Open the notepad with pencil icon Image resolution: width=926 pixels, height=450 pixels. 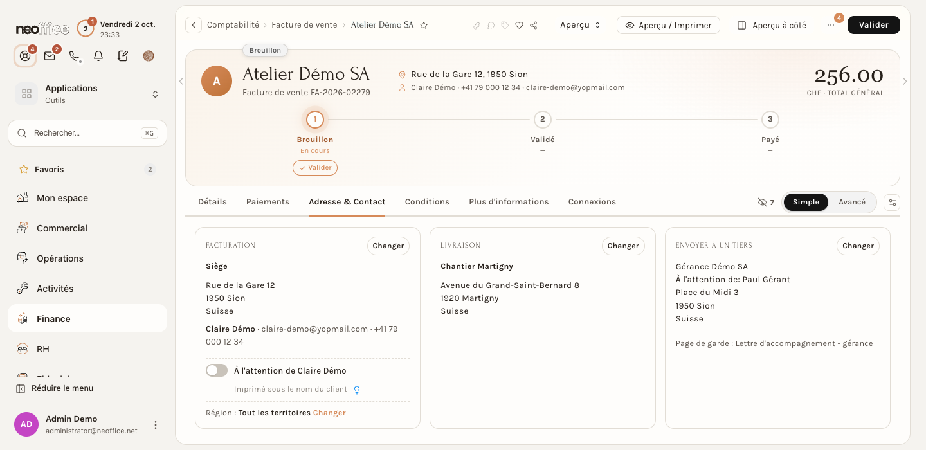tap(123, 56)
